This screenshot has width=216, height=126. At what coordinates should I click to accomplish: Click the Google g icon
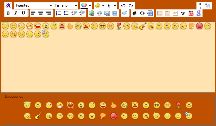coord(198,13)
